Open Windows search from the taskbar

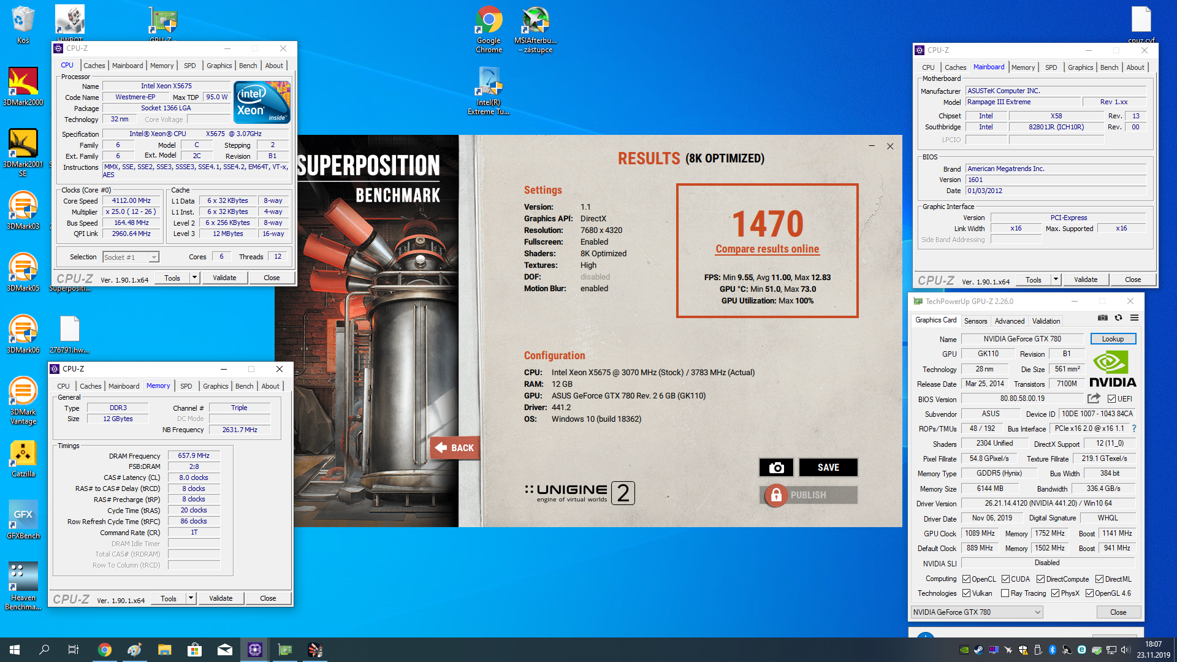coord(44,650)
